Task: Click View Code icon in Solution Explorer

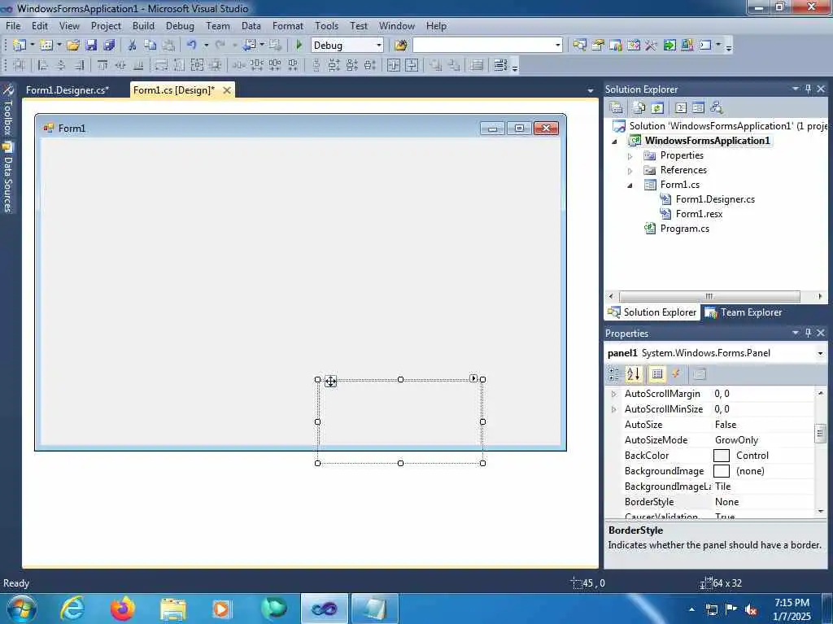Action: click(x=681, y=108)
